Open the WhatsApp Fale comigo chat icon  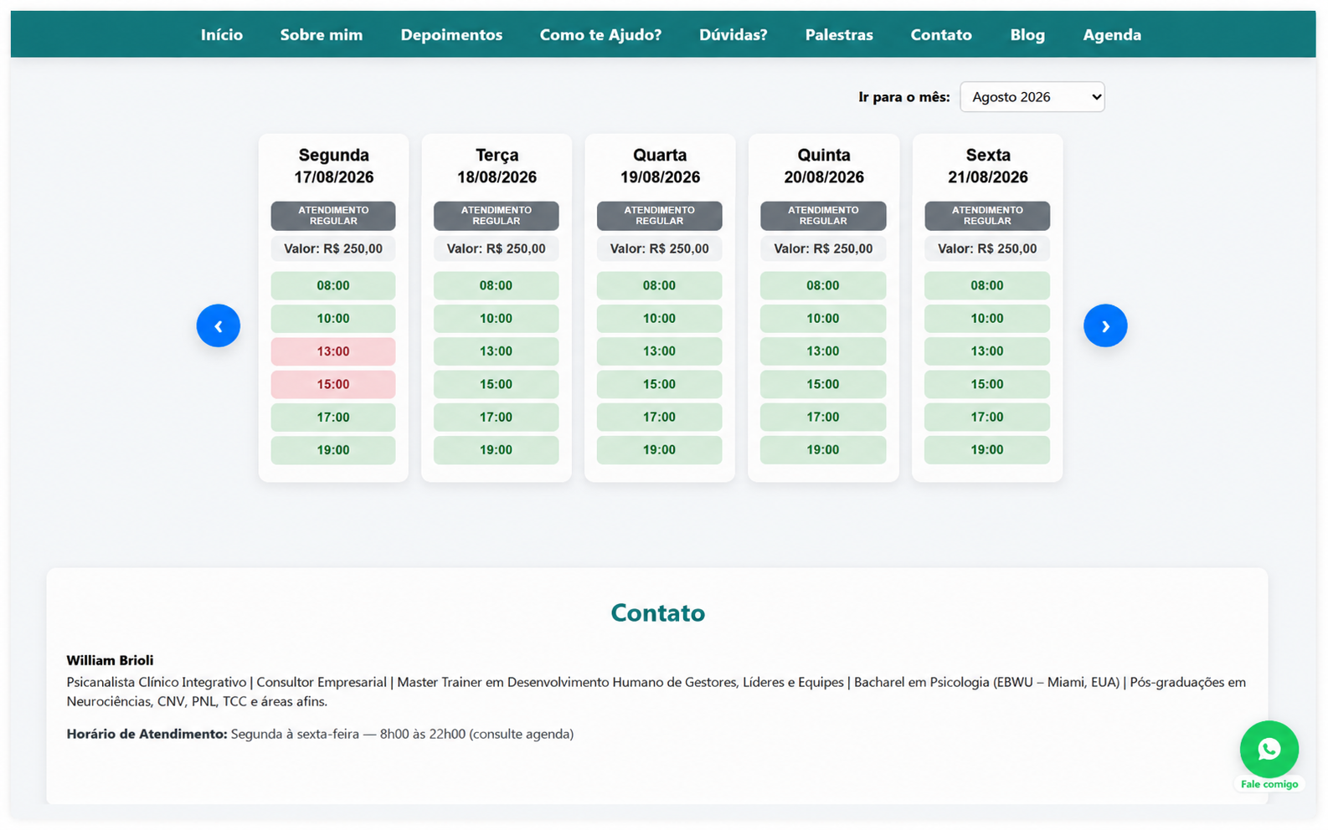(1269, 750)
